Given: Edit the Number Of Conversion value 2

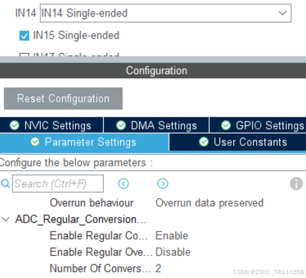Looking at the screenshot, I should tap(158, 268).
